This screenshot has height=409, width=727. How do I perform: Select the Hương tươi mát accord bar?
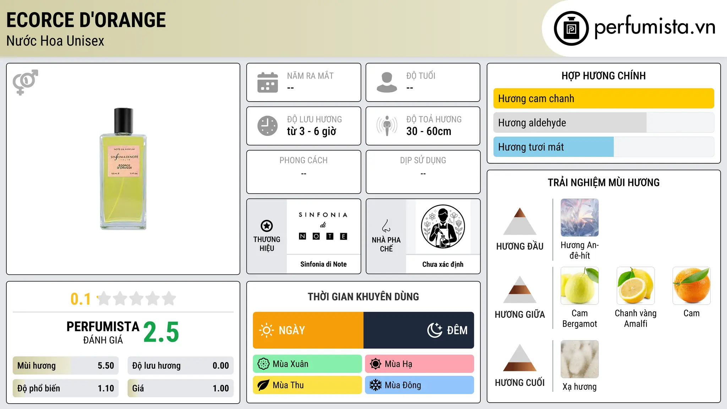pyautogui.click(x=603, y=147)
